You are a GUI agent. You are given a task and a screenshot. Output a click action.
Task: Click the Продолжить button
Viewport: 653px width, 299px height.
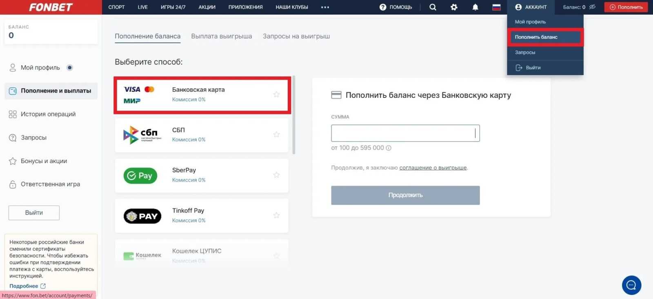tap(405, 195)
